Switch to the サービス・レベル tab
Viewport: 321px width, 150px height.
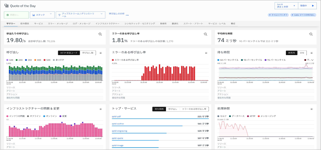[217, 23]
